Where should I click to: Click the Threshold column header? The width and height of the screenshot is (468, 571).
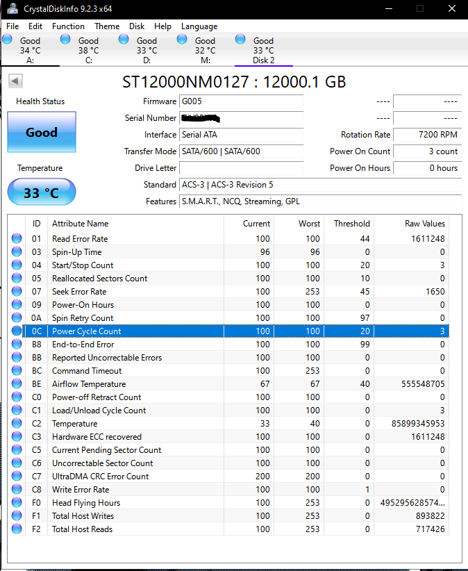[x=349, y=223]
